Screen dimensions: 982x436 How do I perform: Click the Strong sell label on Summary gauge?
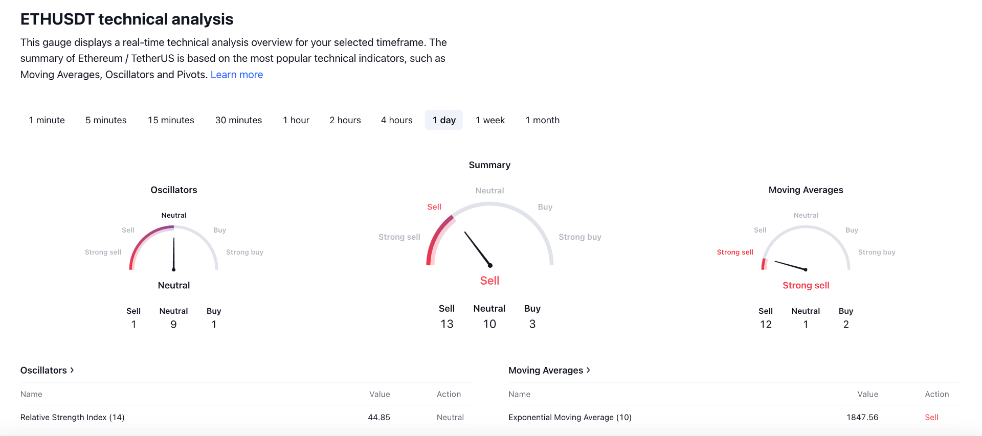399,237
